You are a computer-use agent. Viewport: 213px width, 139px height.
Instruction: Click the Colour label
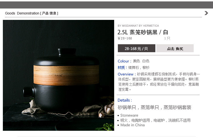point(124,61)
